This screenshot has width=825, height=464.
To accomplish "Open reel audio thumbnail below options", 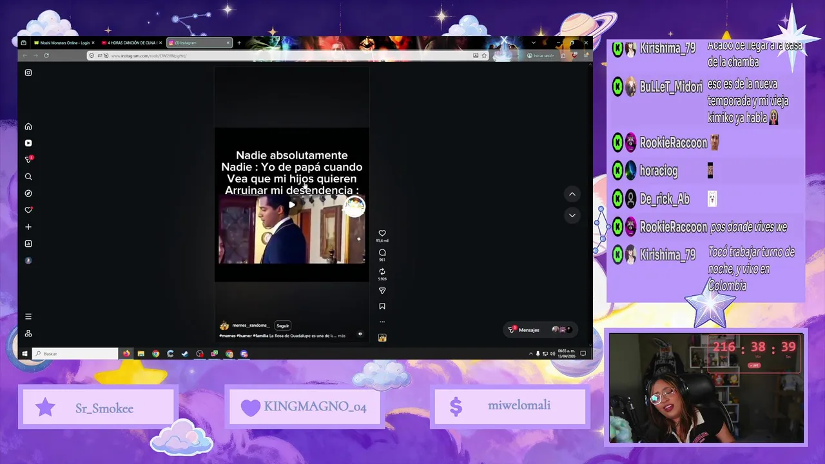I will pyautogui.click(x=382, y=338).
